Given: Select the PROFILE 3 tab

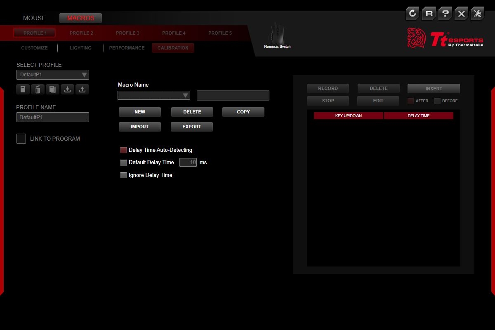Looking at the screenshot, I should tap(127, 33).
